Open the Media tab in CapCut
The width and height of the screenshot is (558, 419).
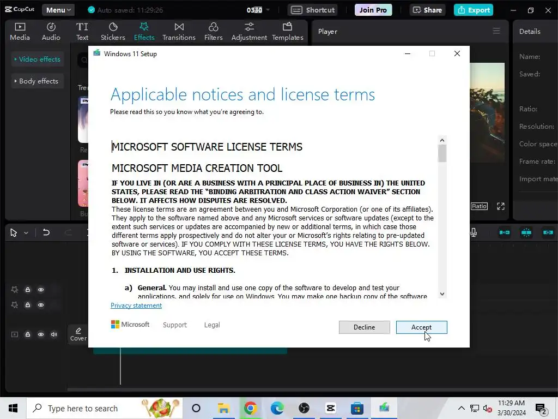20,32
